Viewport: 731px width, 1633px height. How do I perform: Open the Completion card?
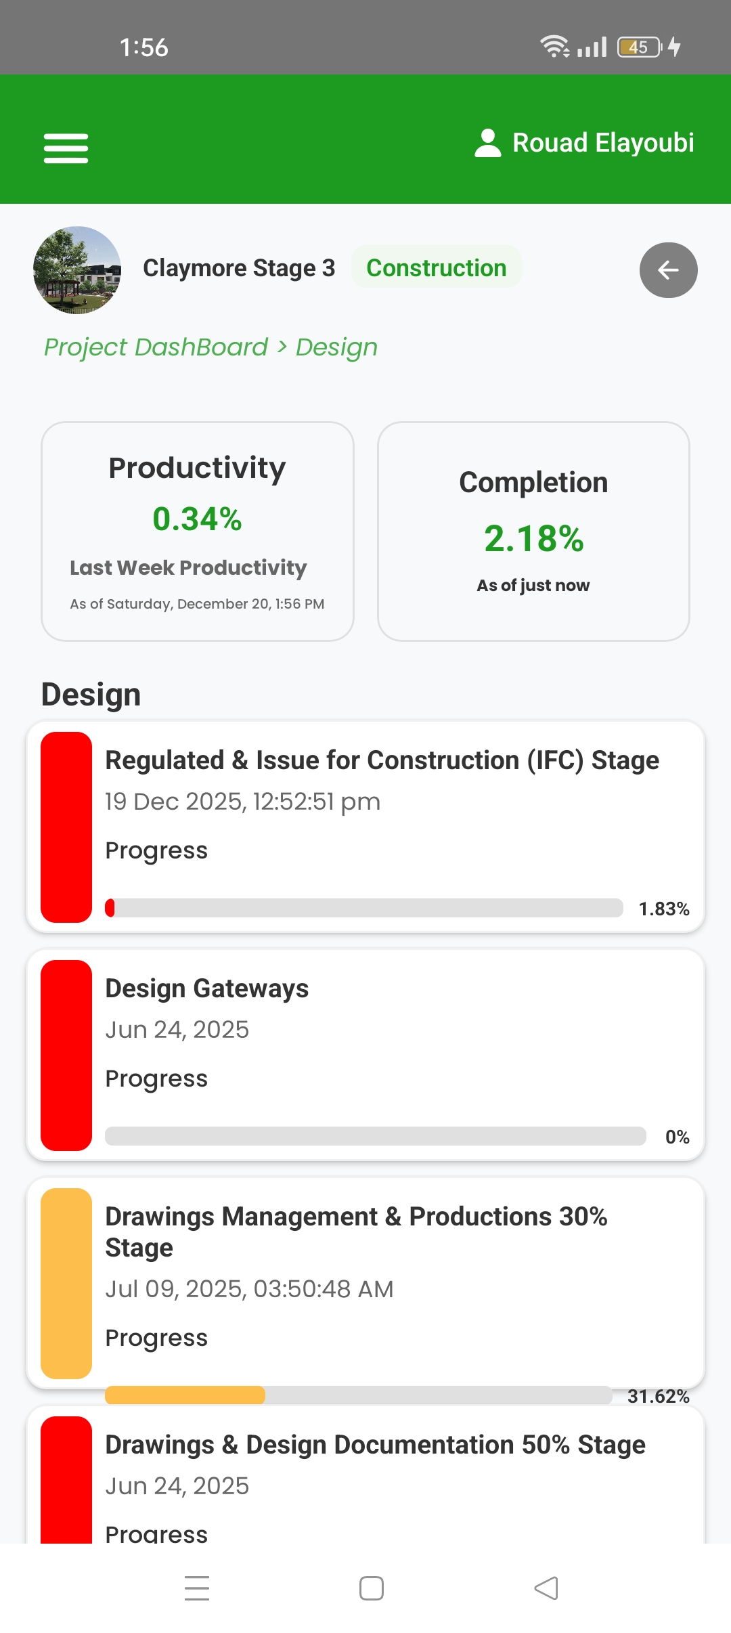tap(533, 531)
